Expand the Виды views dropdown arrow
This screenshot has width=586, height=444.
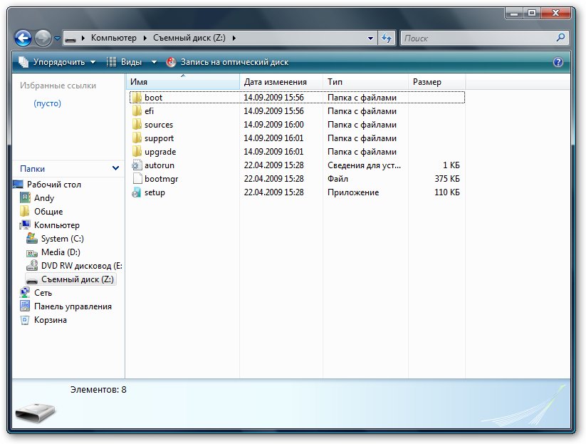click(154, 62)
